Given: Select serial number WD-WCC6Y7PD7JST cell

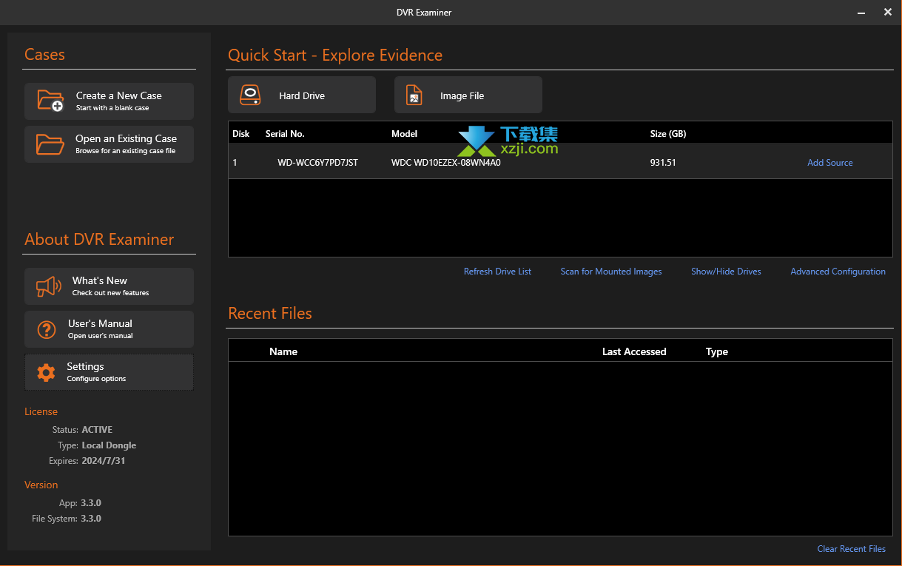Looking at the screenshot, I should tap(317, 163).
